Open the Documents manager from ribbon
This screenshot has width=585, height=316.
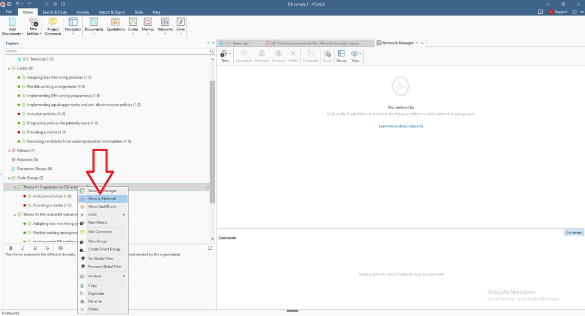point(94,26)
